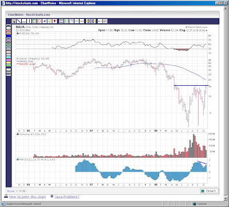Viewport: 229px width, 207px height.
Task: Open the 'How to print this chart' link
Action: 27,197
